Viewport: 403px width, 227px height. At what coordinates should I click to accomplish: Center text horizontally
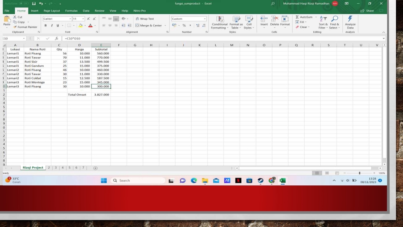click(110, 26)
